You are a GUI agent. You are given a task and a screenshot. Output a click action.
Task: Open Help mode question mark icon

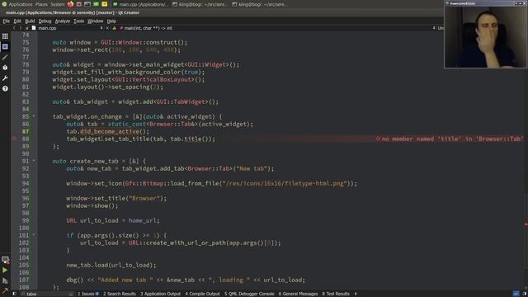click(x=5, y=88)
